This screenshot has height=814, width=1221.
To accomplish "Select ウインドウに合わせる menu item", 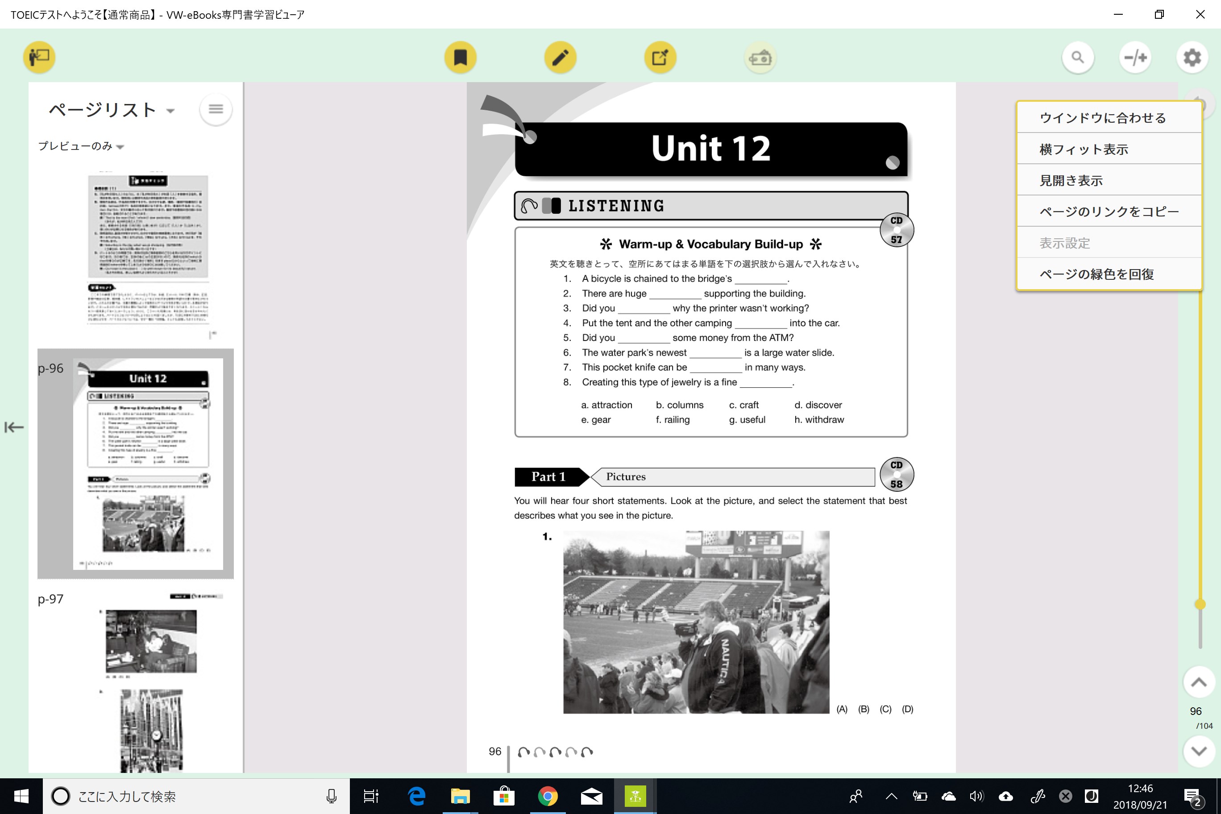I will [x=1103, y=118].
